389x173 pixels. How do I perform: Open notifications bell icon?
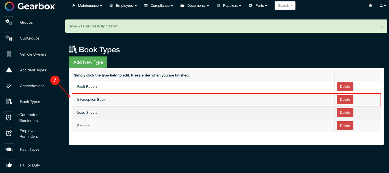[370, 6]
